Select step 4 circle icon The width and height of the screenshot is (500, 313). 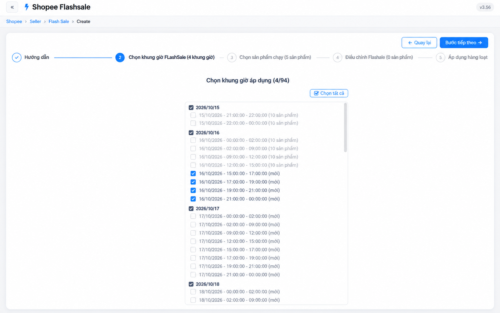point(337,57)
